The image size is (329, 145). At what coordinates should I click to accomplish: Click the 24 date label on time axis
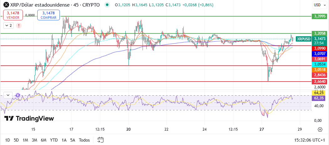click(205, 129)
